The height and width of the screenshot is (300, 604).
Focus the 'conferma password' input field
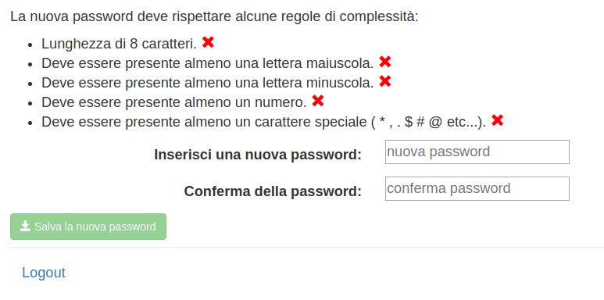[477, 189]
